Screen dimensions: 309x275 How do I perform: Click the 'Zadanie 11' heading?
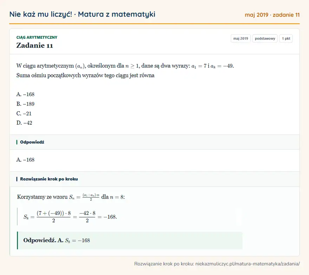coord(35,45)
